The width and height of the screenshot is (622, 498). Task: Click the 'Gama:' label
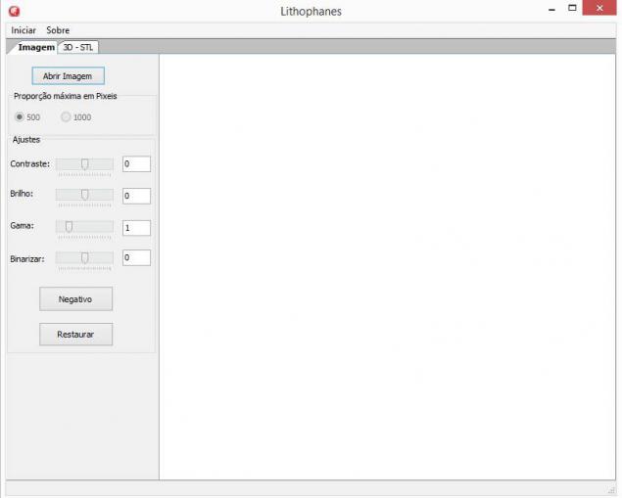pyautogui.click(x=23, y=226)
